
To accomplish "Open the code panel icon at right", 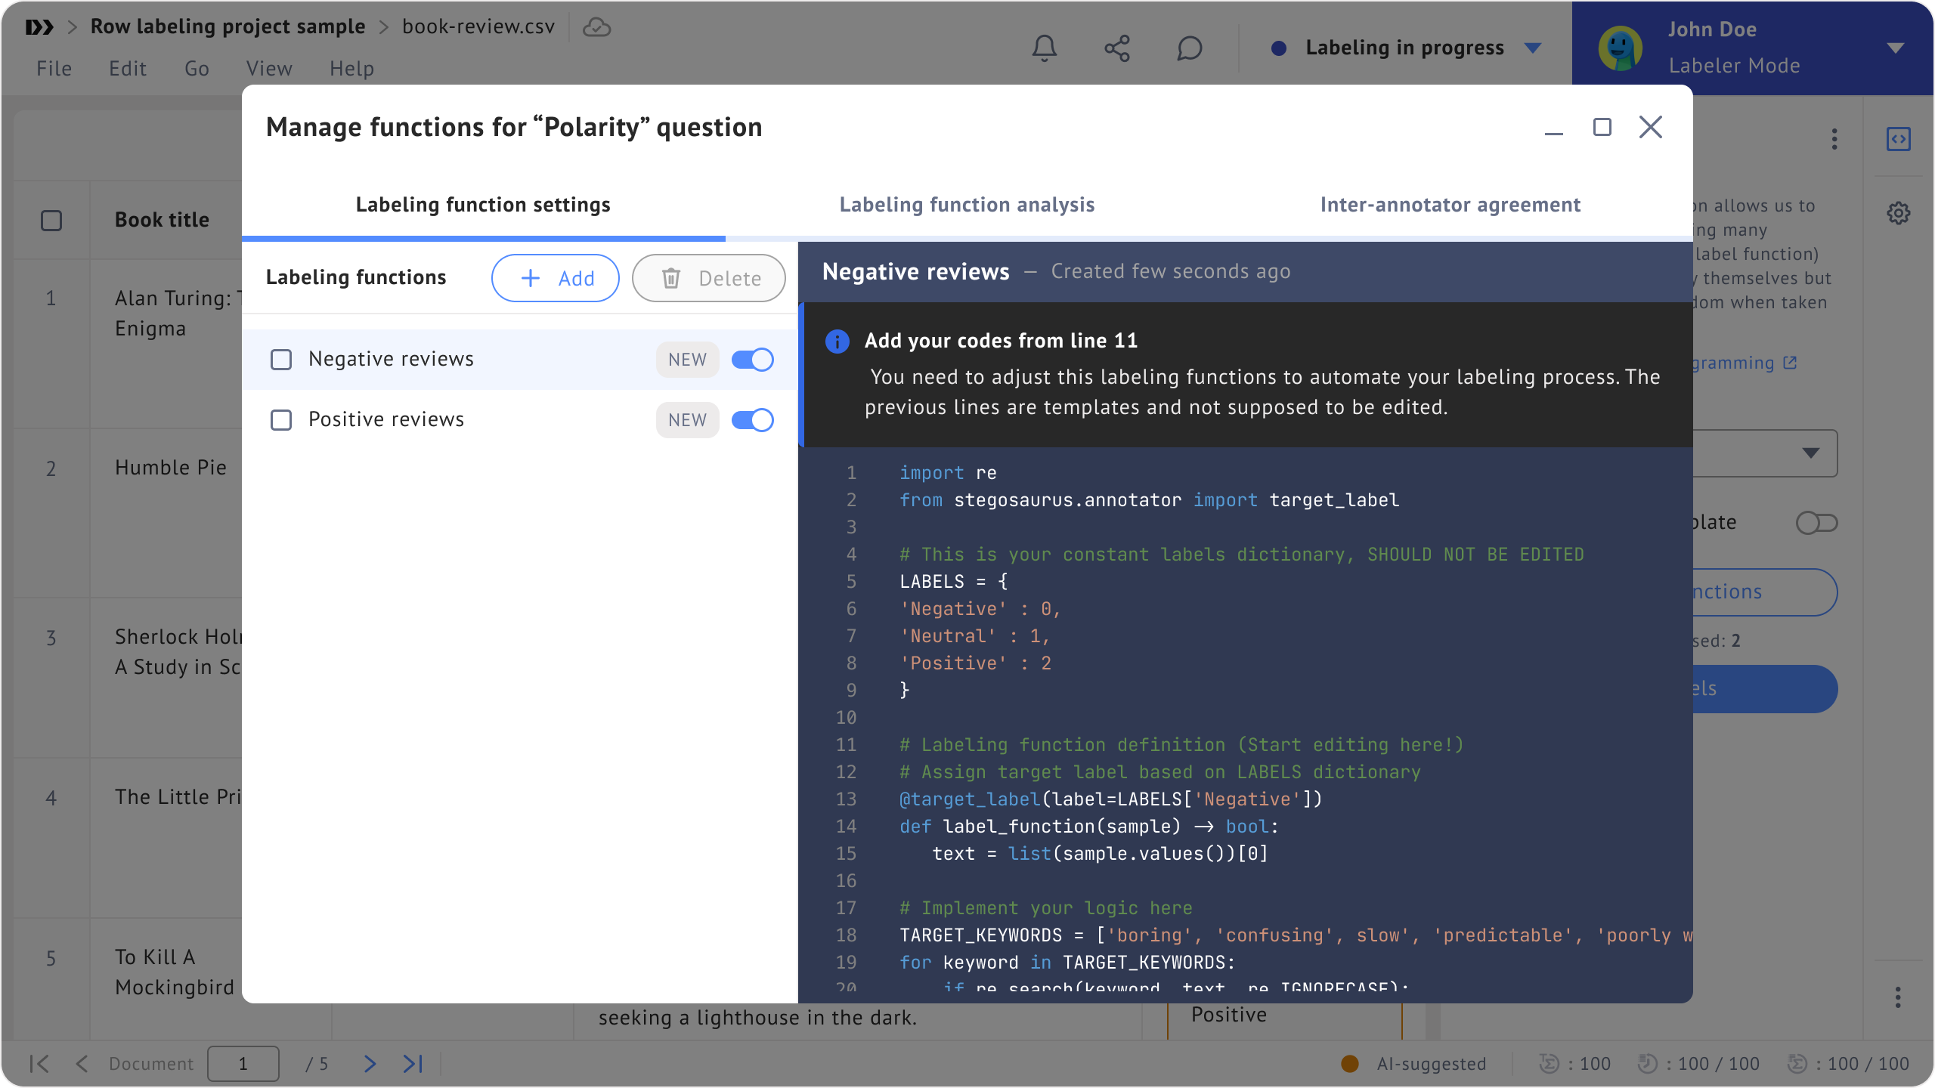I will 1898,139.
